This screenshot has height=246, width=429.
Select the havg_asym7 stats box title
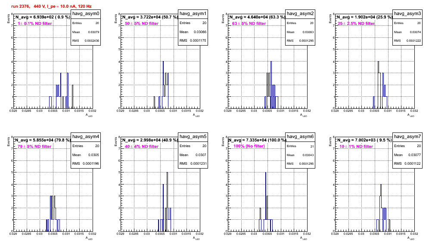(x=407, y=137)
